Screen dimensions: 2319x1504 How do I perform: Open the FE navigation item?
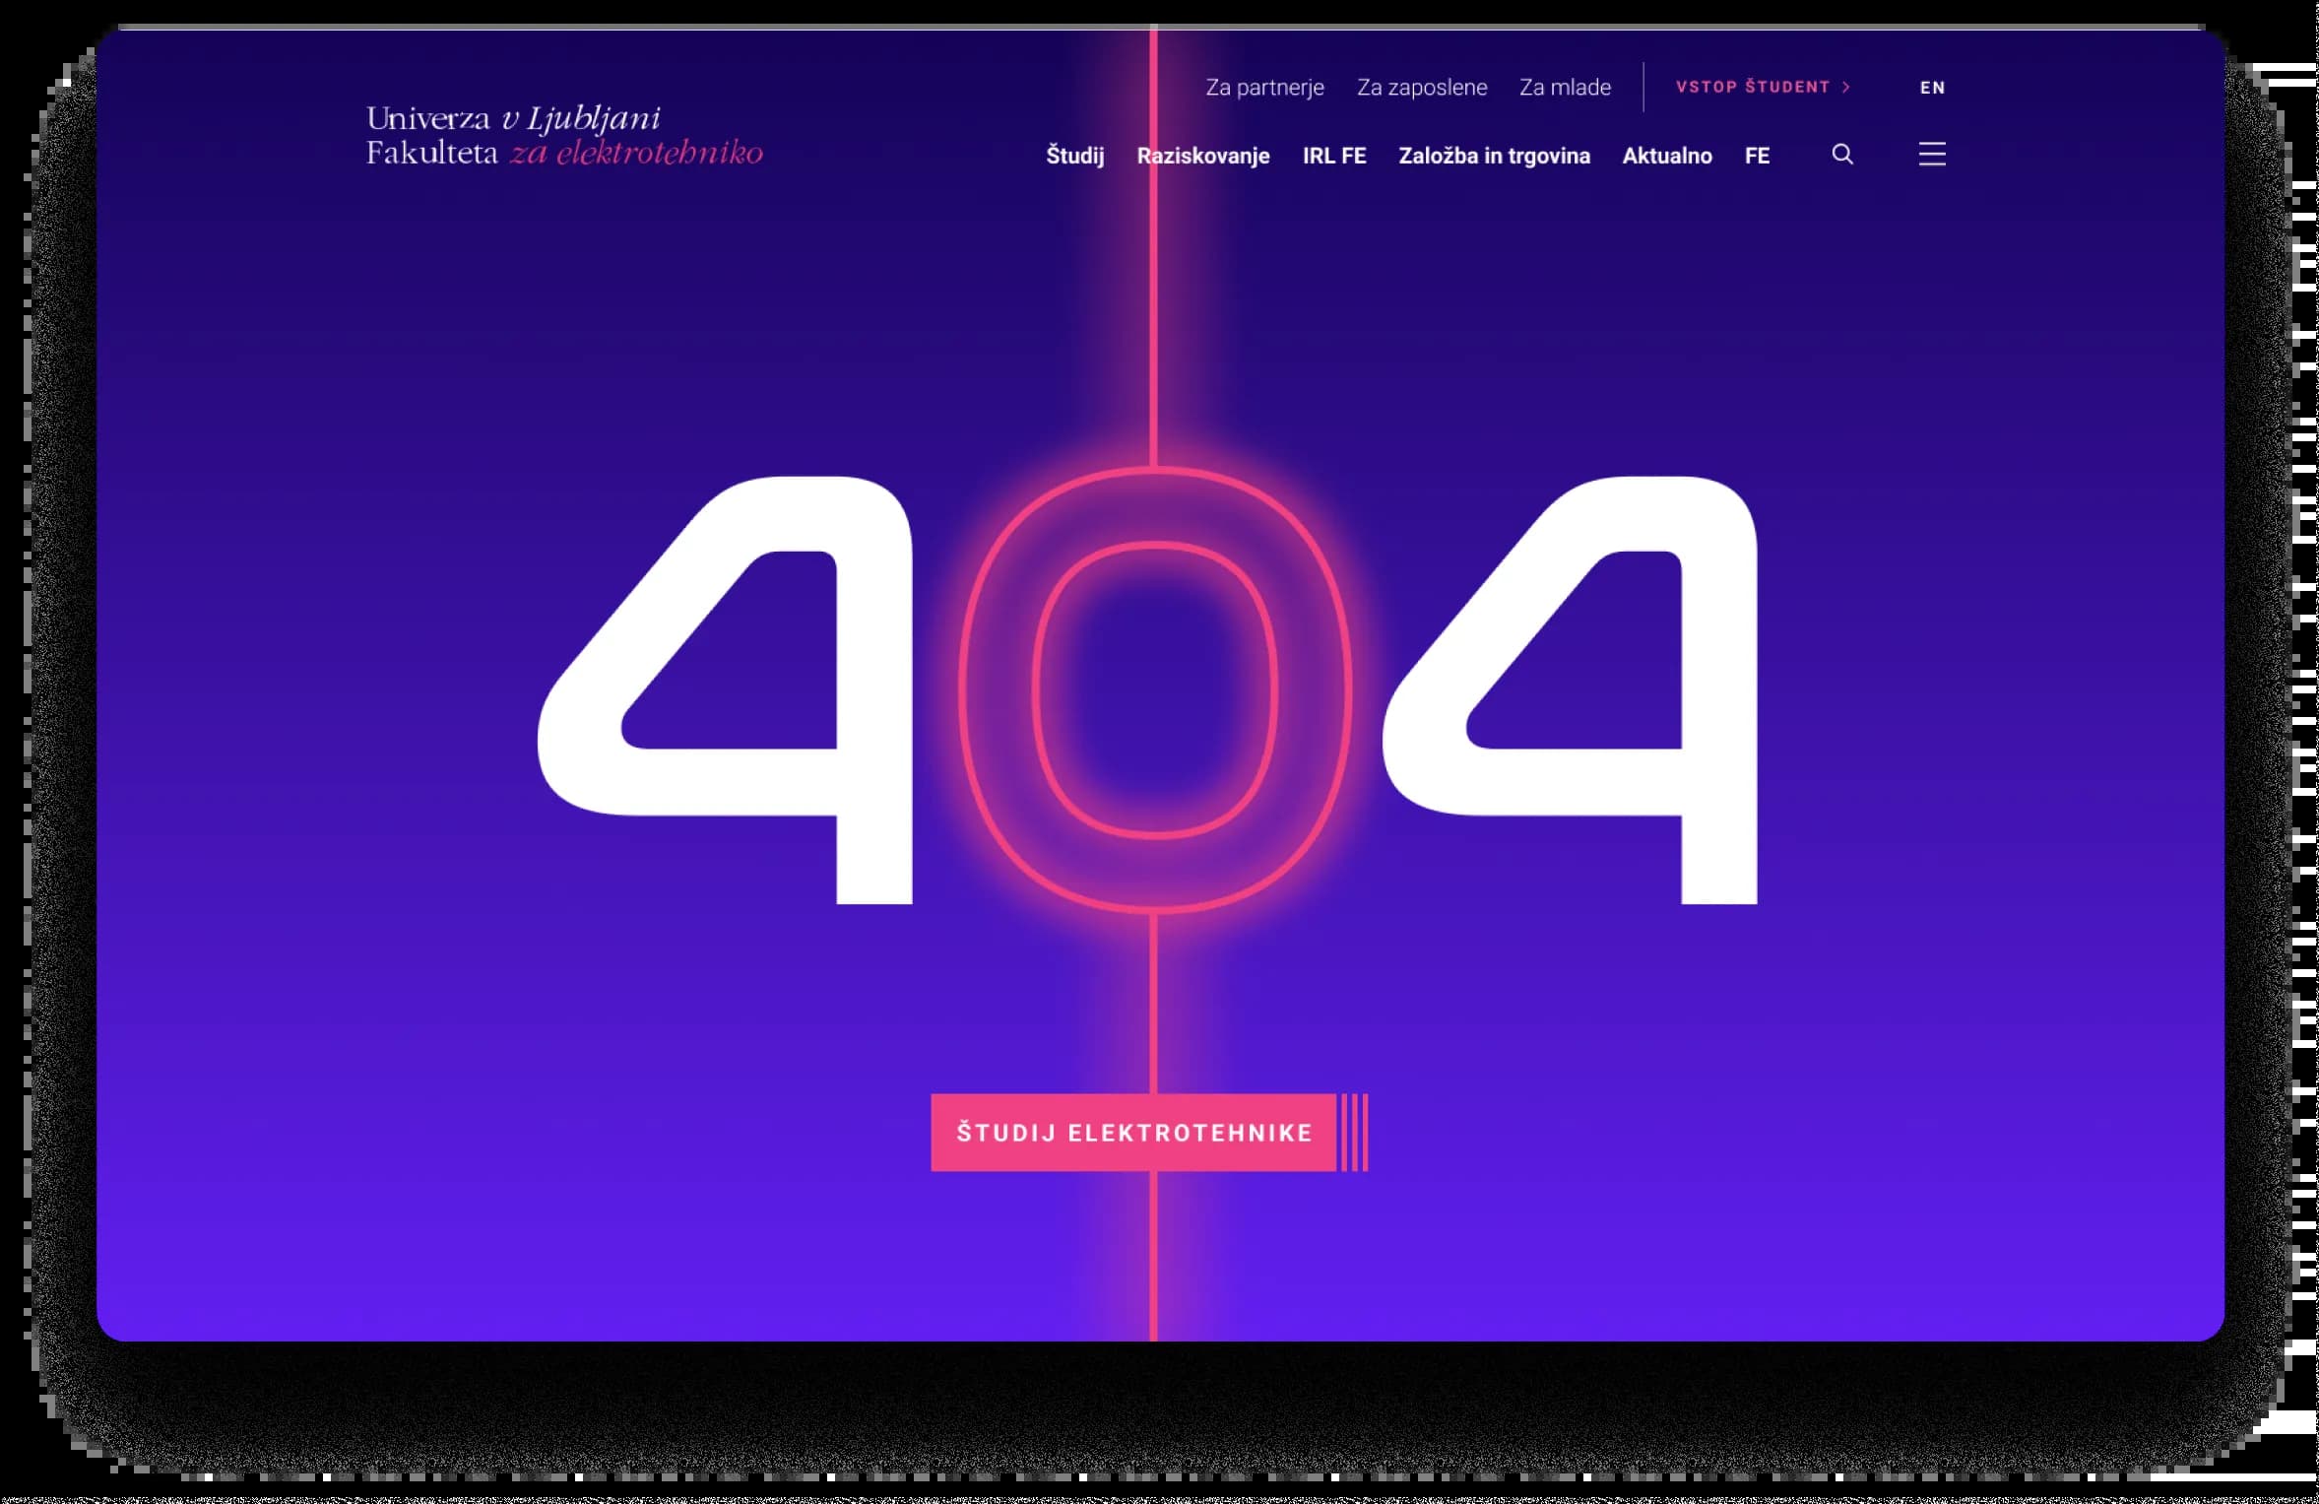[x=1757, y=156]
